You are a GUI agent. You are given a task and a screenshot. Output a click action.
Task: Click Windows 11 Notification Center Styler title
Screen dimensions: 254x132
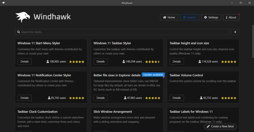(44, 75)
